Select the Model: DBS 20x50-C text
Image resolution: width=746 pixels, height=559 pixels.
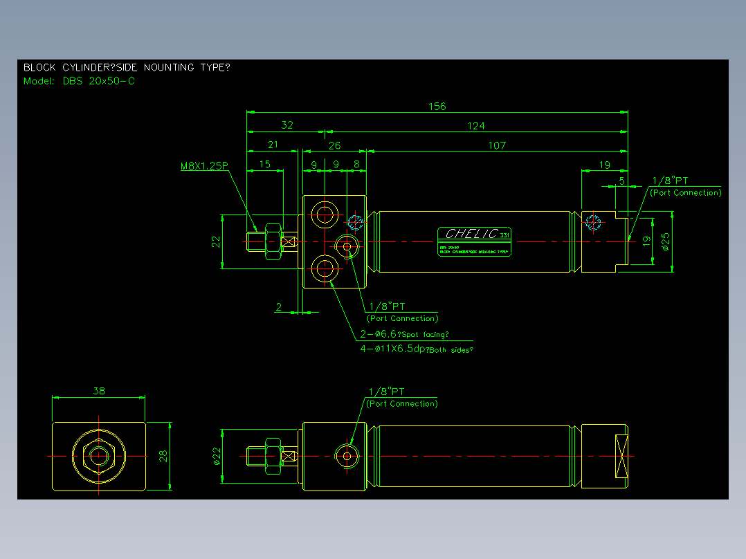pos(79,81)
